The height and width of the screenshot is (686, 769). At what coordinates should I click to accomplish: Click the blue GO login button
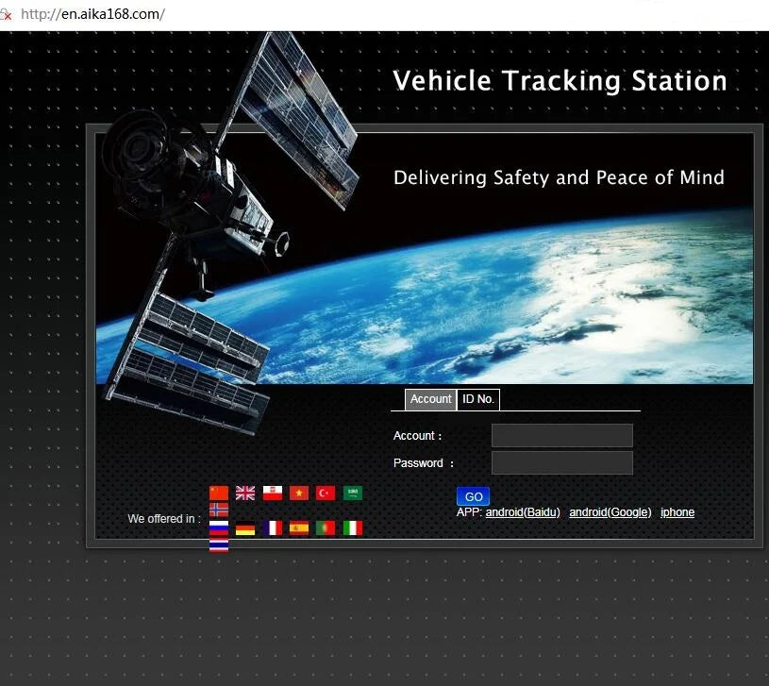point(473,496)
